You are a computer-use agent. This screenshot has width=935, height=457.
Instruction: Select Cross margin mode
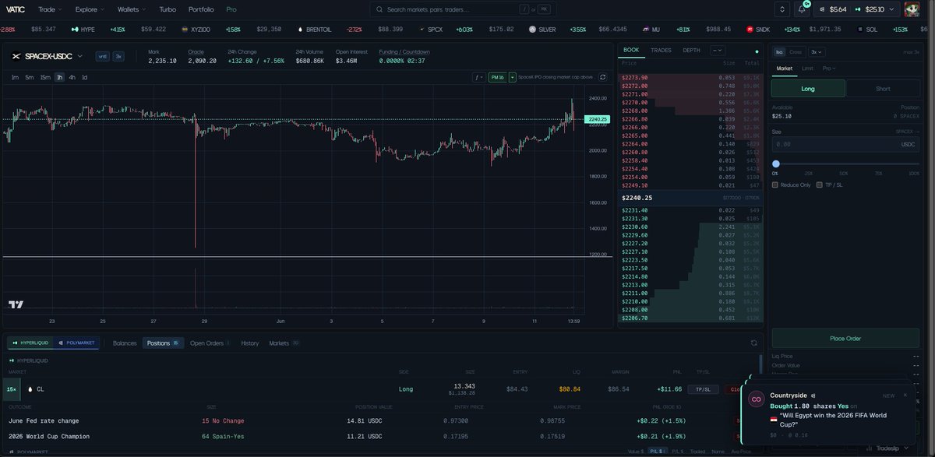click(x=796, y=52)
